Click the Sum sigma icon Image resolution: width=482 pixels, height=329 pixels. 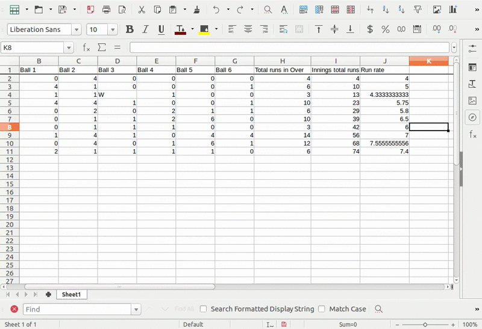(102, 48)
